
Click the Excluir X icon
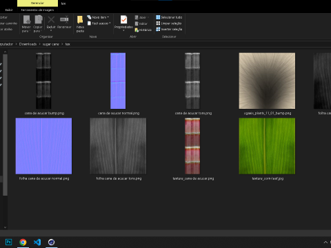coord(51,20)
